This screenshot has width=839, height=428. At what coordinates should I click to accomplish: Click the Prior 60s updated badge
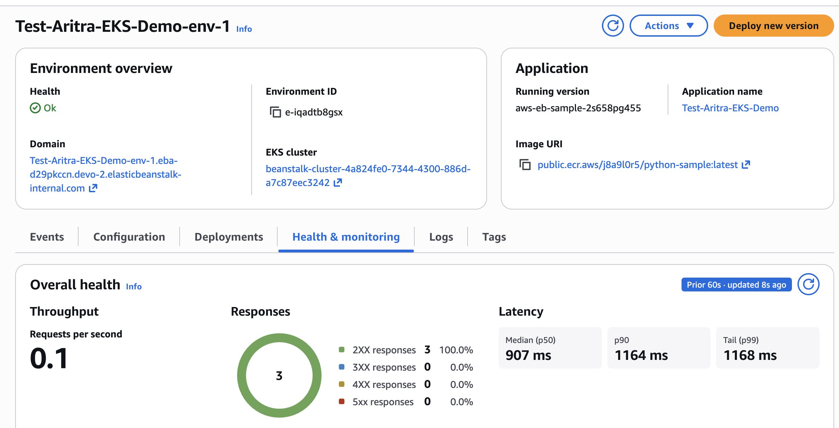tap(737, 285)
